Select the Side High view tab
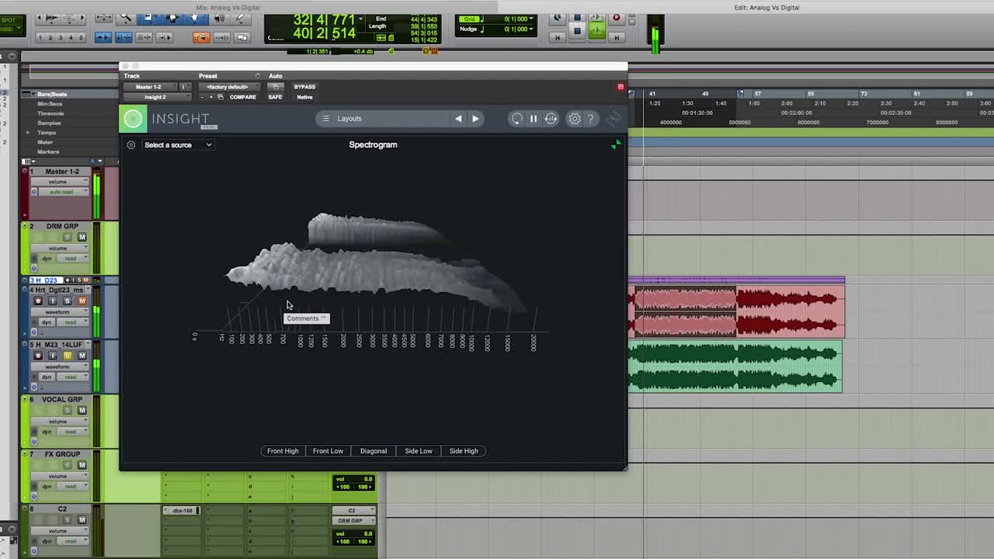 [464, 451]
